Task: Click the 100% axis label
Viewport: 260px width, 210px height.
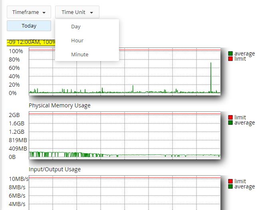Action: [x=16, y=51]
